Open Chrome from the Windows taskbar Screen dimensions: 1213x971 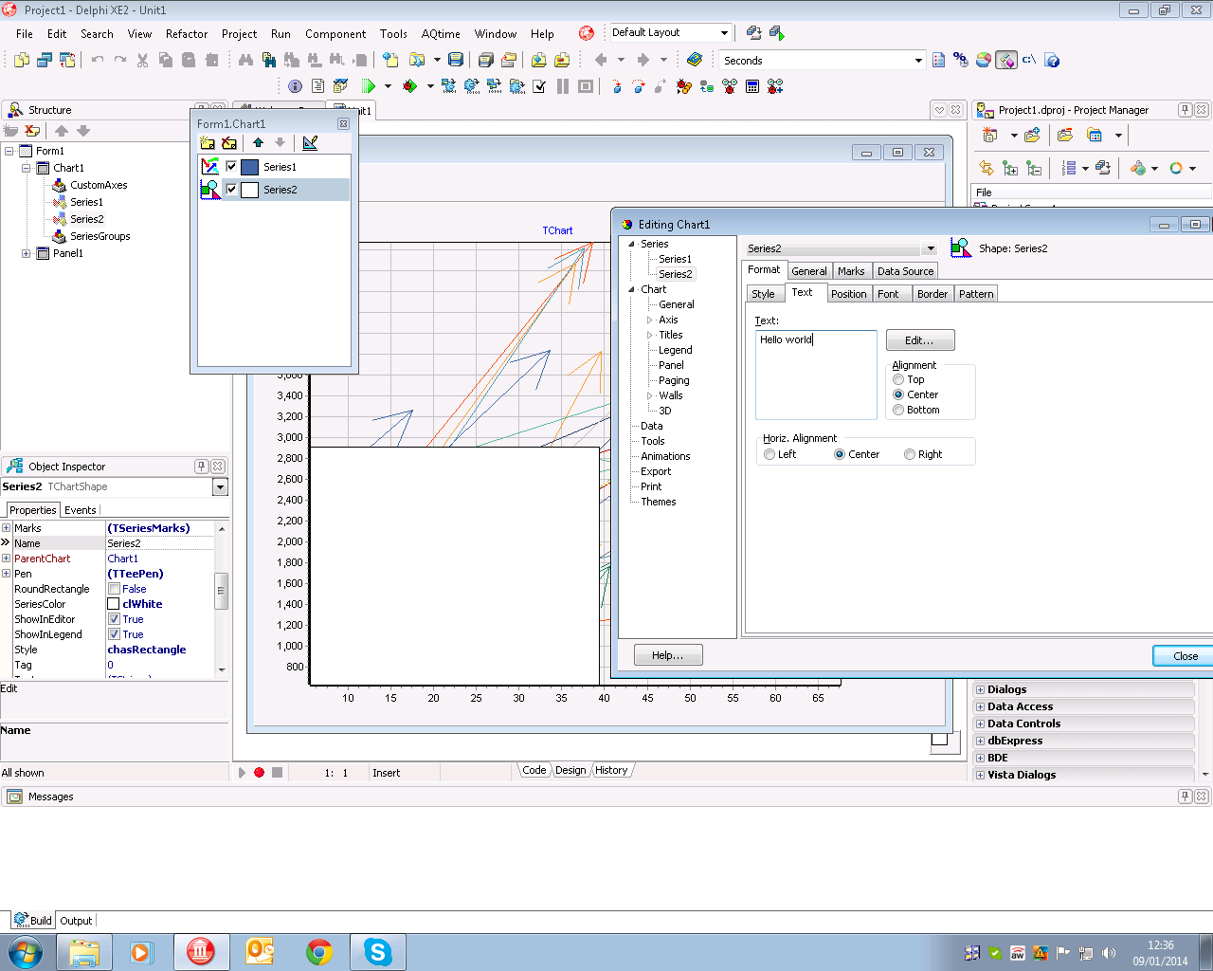(x=319, y=952)
